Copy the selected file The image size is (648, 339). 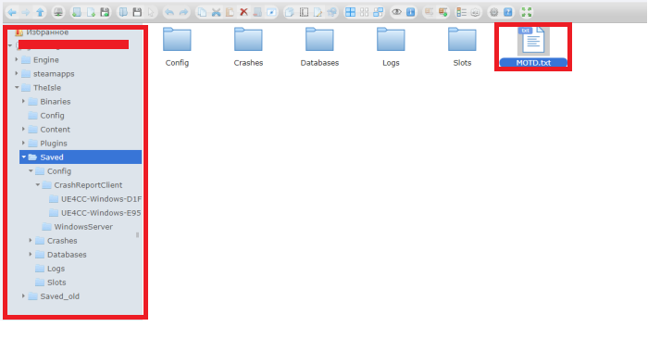[202, 12]
